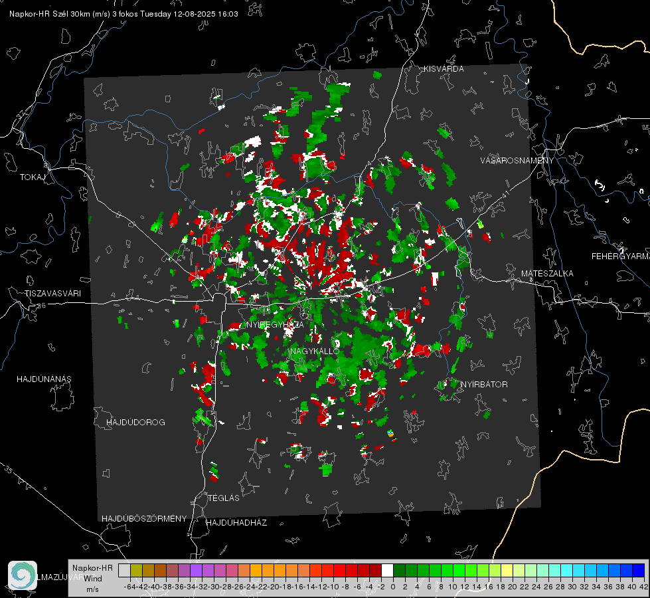
Task: Click the yellow legend swatch
Action: coord(507,570)
